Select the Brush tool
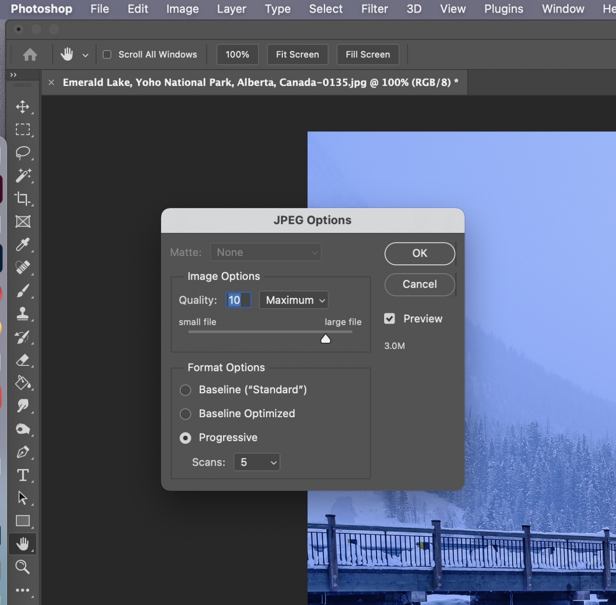 click(x=22, y=291)
